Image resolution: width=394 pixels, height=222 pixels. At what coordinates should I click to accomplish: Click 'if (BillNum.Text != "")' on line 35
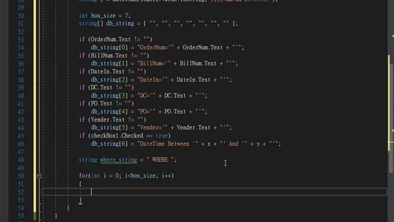[114, 55]
